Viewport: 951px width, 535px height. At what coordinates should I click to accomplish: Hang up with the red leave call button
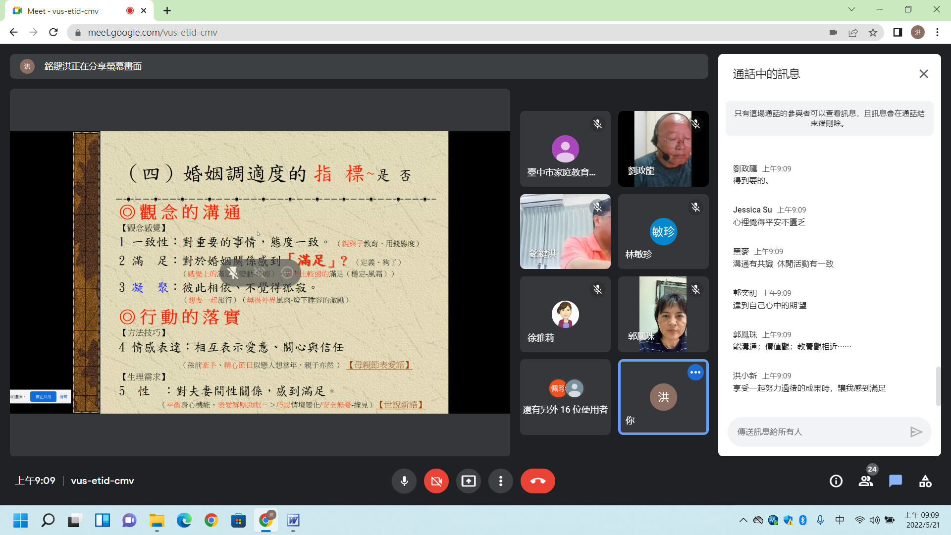(x=538, y=481)
